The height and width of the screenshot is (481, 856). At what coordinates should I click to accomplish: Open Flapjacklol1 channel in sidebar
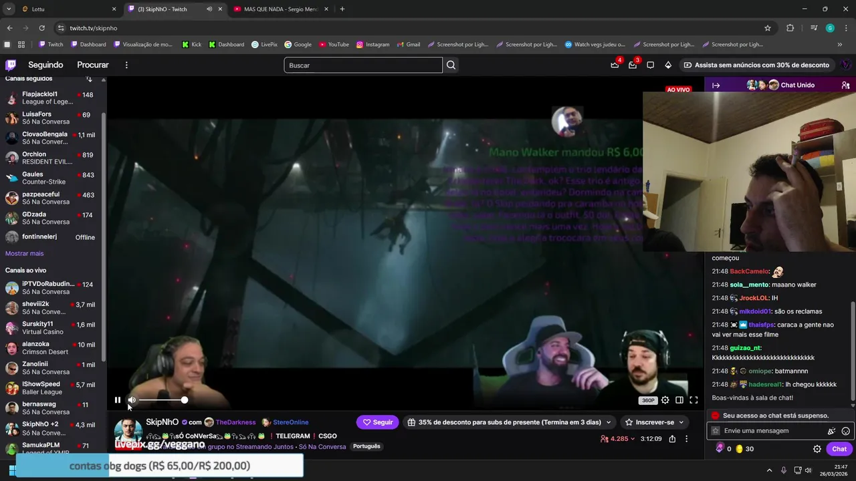[x=51, y=98]
